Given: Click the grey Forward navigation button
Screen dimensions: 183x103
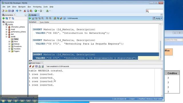Looking at the screenshot, I should tap(41, 11).
